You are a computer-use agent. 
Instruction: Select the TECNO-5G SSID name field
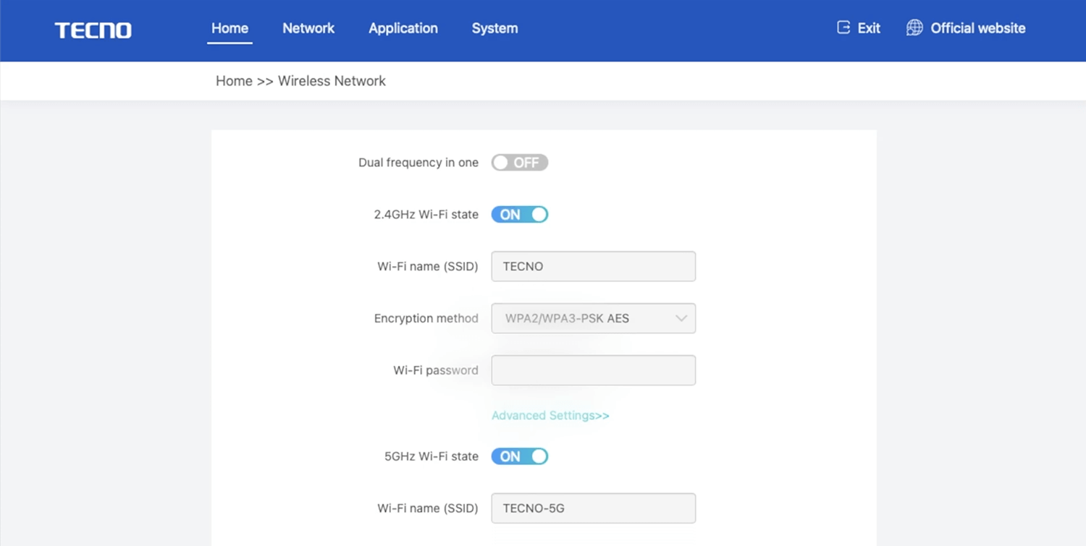click(592, 508)
